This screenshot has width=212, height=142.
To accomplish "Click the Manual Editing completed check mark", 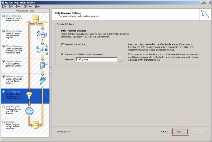I will click(x=3, y=61).
